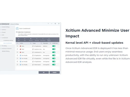This screenshot has height=97, width=130.
Task: Click the Reset to Default icon
Action: click(x=49, y=39)
